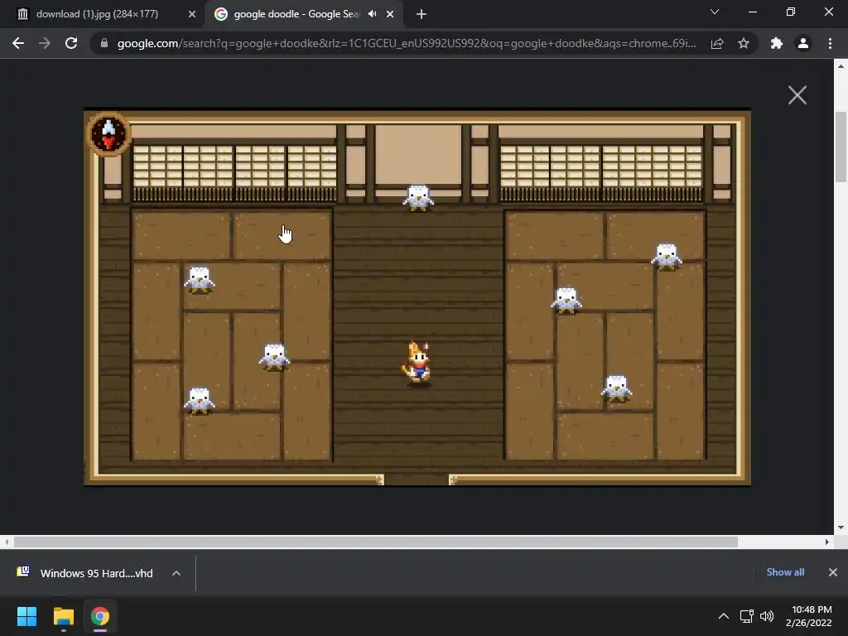This screenshot has width=848, height=636.
Task: Bookmark this page with the star
Action: 744,43
